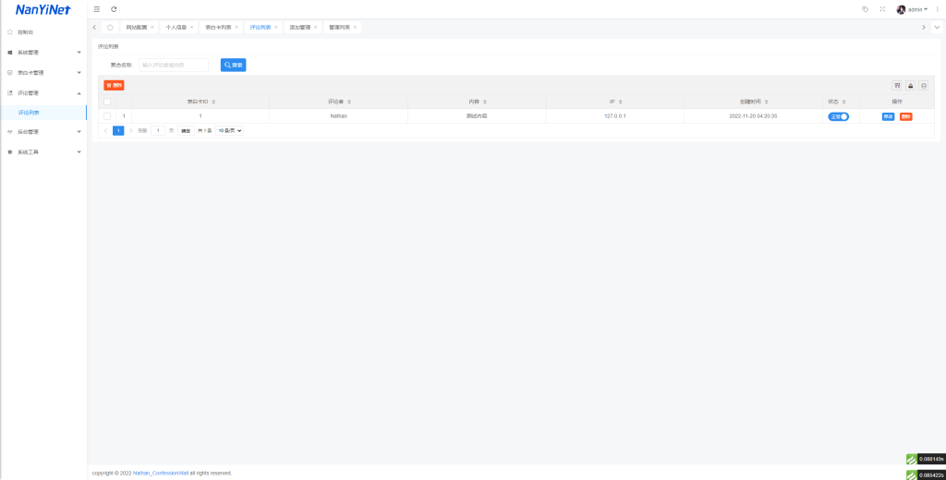This screenshot has height=480, width=946.
Task: Tick the checkbox for row 1
Action: pyautogui.click(x=107, y=116)
